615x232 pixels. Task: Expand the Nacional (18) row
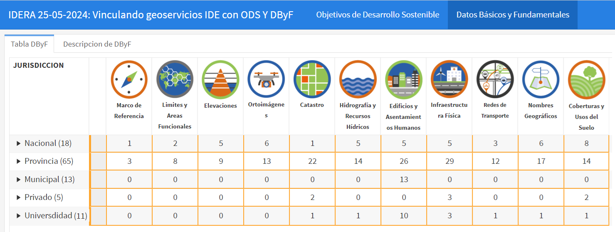pos(18,143)
